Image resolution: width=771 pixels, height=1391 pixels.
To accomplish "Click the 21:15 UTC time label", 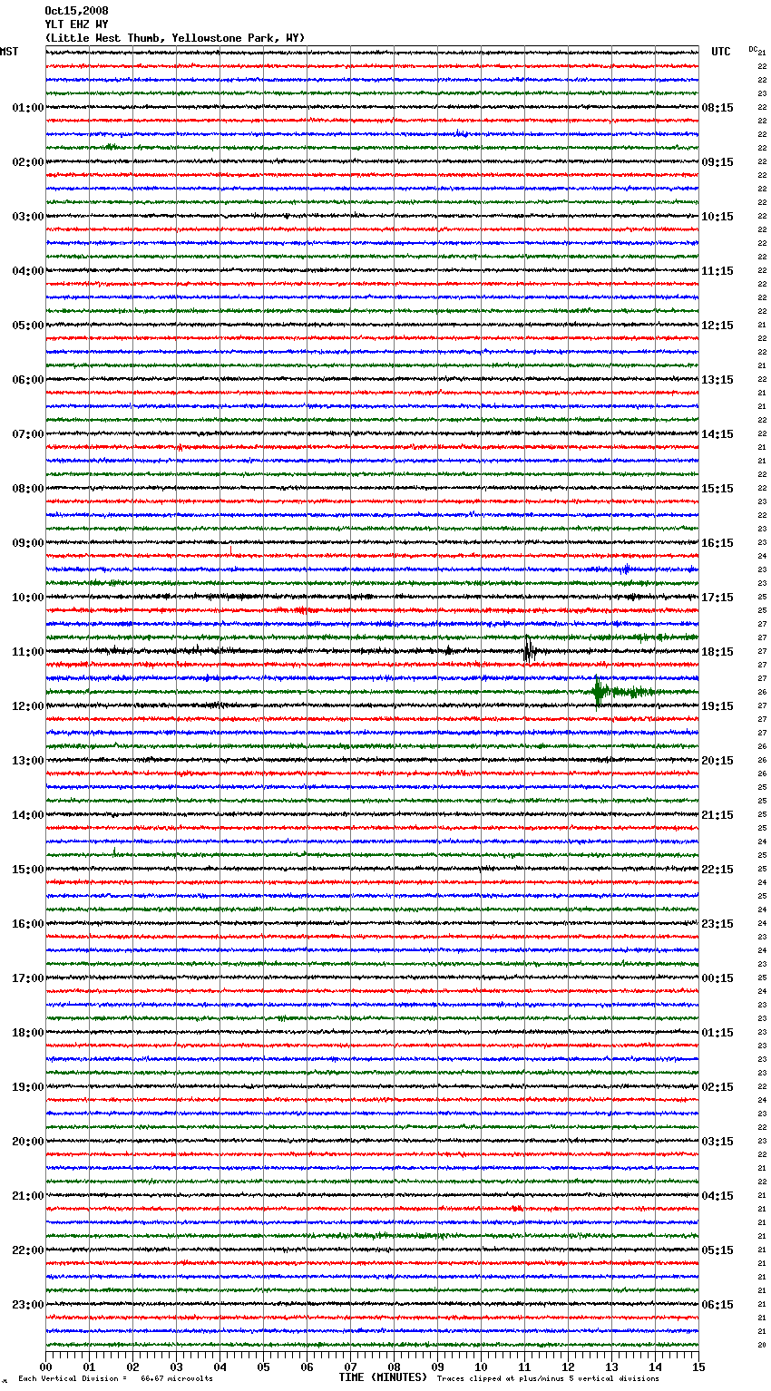I will click(717, 815).
